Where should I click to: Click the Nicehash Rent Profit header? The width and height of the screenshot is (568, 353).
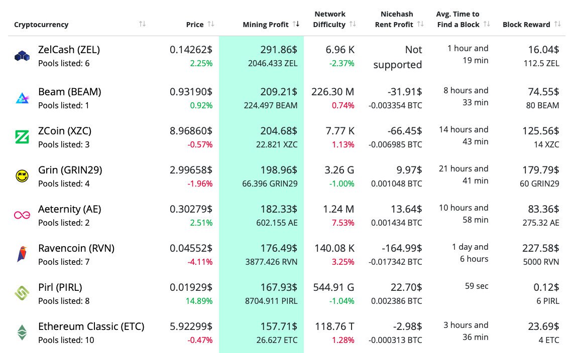coord(394,19)
